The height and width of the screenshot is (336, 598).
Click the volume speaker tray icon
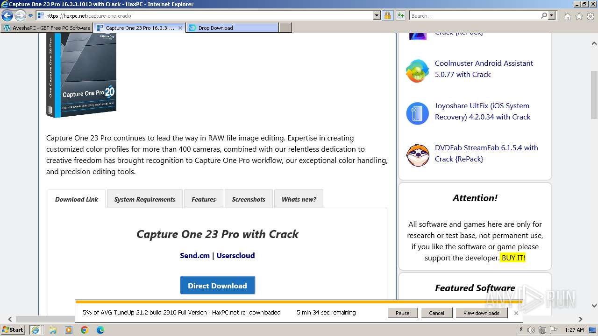pos(531,330)
